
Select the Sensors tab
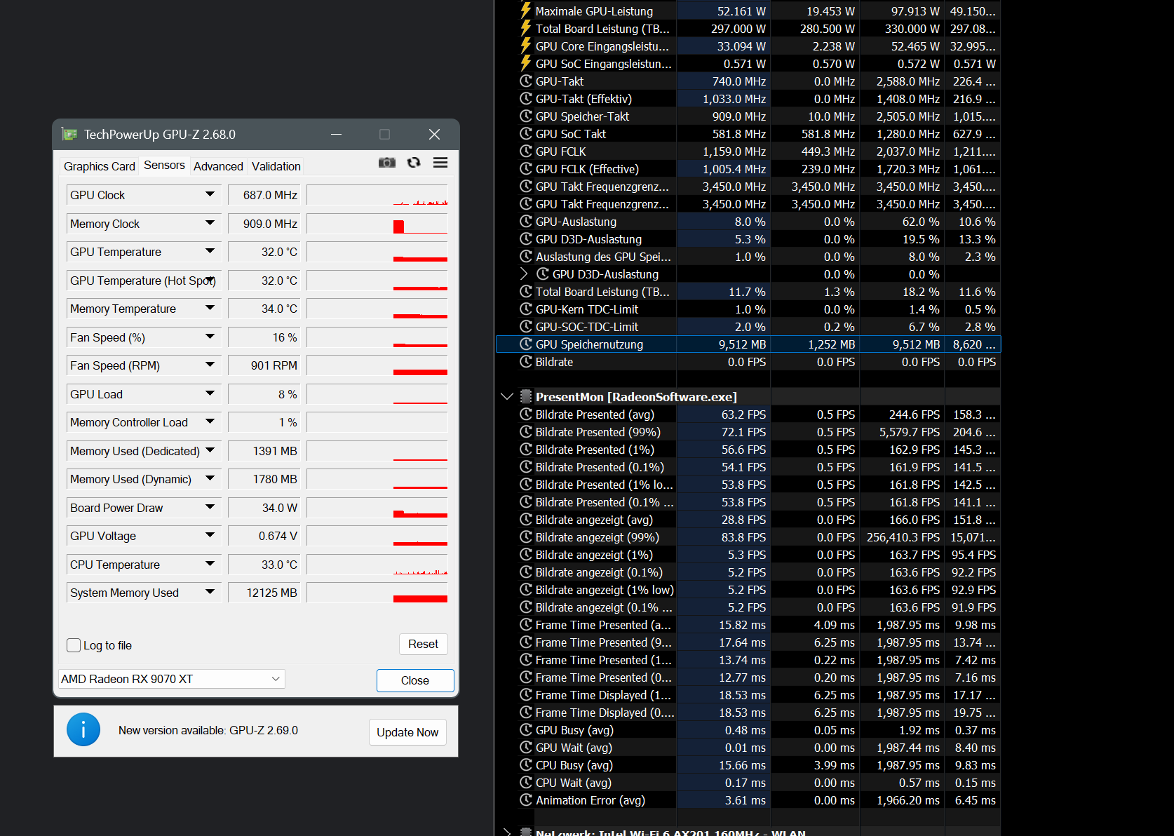tap(164, 166)
